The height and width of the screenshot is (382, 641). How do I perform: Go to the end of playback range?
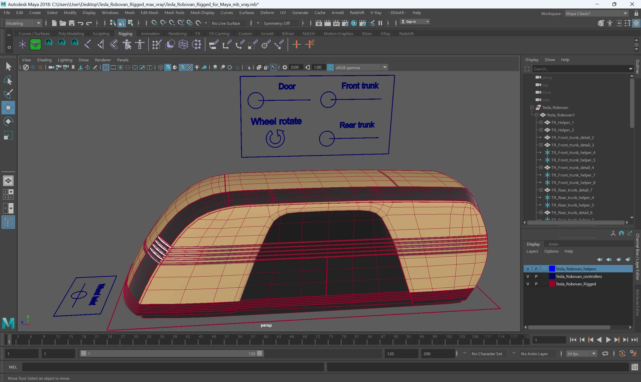tap(634, 340)
